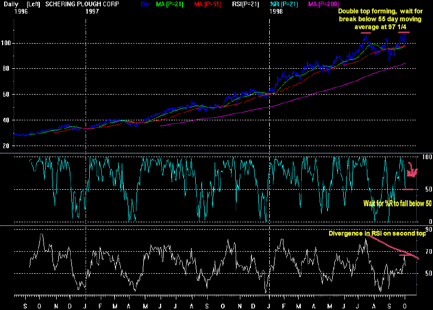Click the red 'MA (P=55)' legend entry
Image resolution: width=433 pixels, height=310 pixels.
(208, 4)
